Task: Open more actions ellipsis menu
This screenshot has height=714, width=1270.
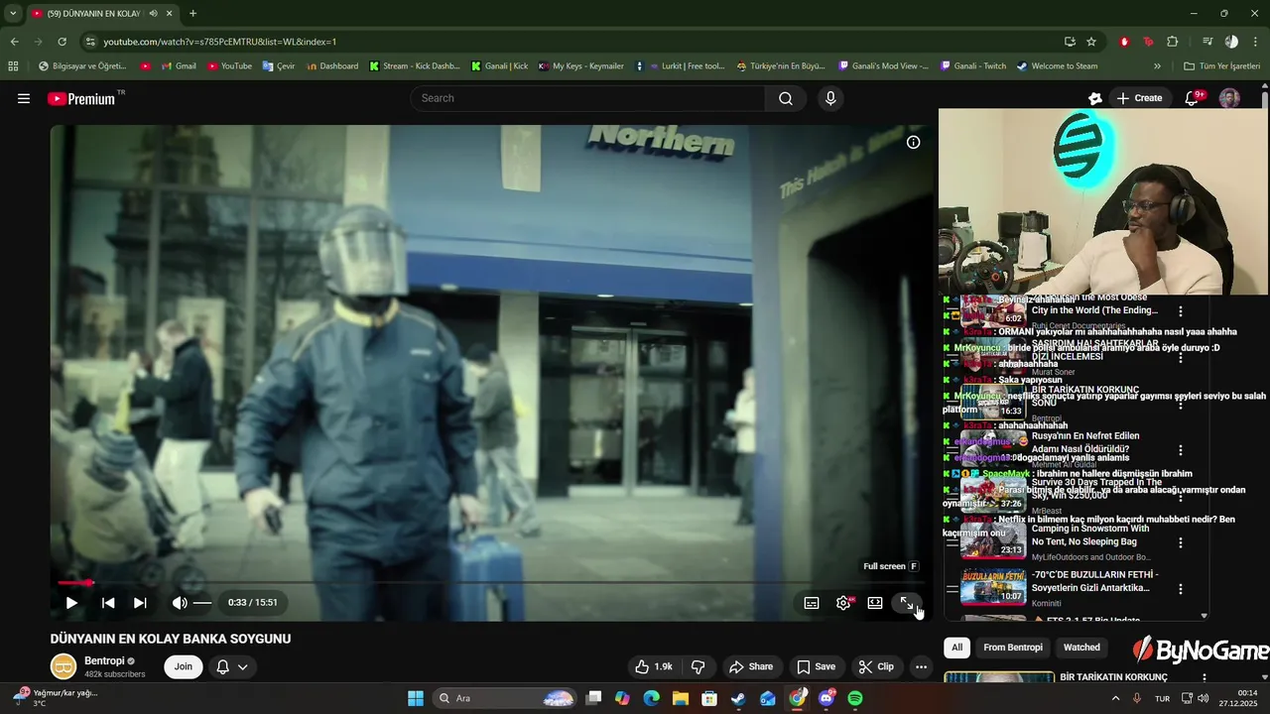Action: pos(921,666)
